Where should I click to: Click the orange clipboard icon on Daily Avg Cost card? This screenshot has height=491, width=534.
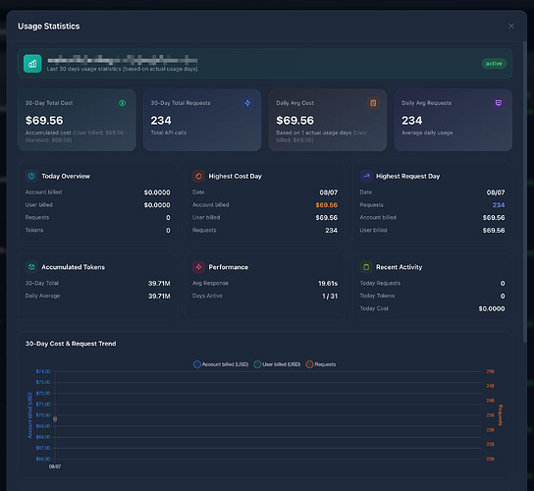click(x=373, y=103)
